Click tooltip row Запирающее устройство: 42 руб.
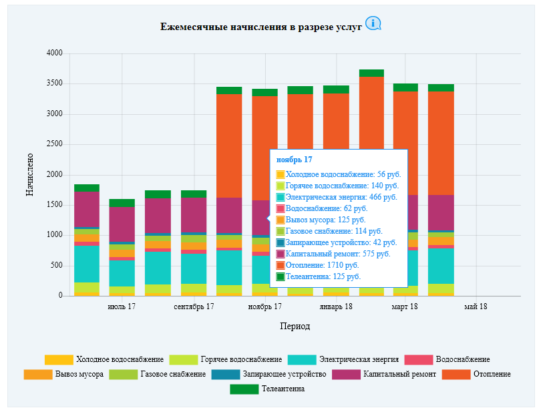This screenshot has width=541, height=414. 337,242
